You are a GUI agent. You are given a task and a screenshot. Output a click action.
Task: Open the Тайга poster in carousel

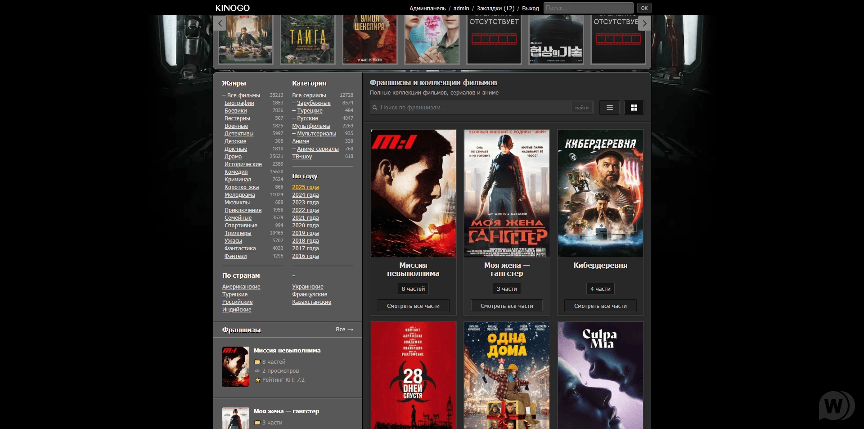pos(308,39)
